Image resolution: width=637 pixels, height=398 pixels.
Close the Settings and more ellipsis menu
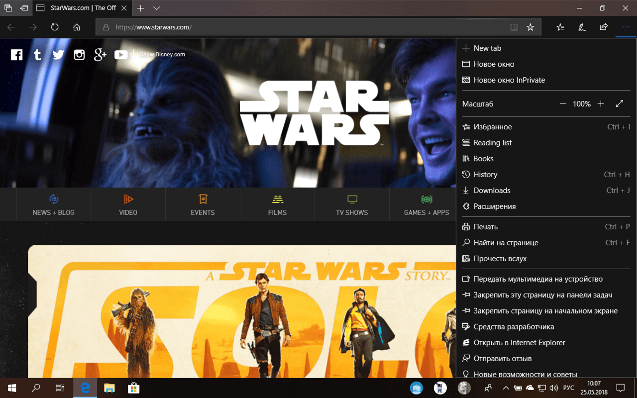tap(626, 27)
